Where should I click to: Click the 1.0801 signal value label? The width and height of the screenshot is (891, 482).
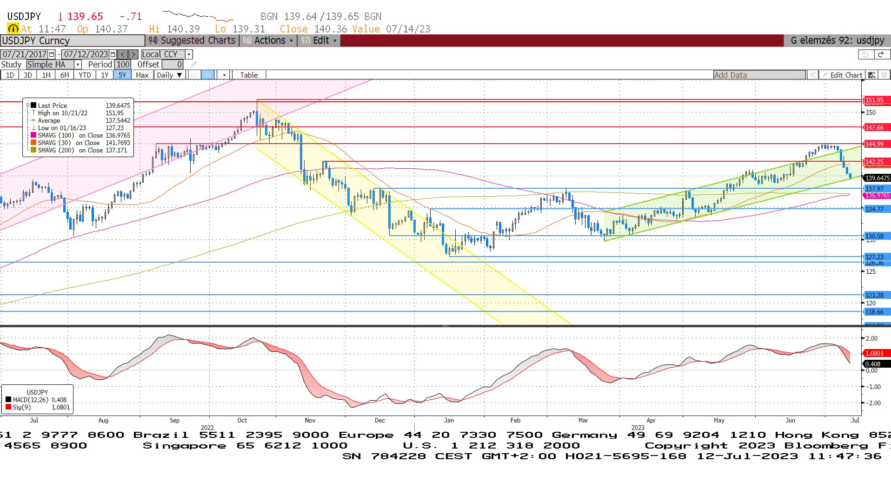pyautogui.click(x=876, y=353)
